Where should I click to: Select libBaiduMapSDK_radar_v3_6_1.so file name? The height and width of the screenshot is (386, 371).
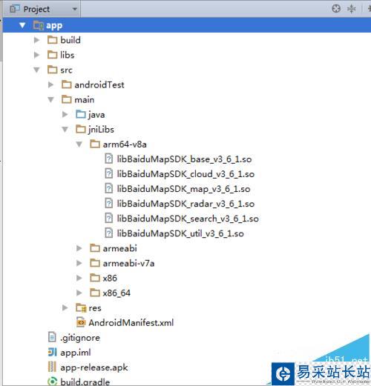[x=185, y=204]
